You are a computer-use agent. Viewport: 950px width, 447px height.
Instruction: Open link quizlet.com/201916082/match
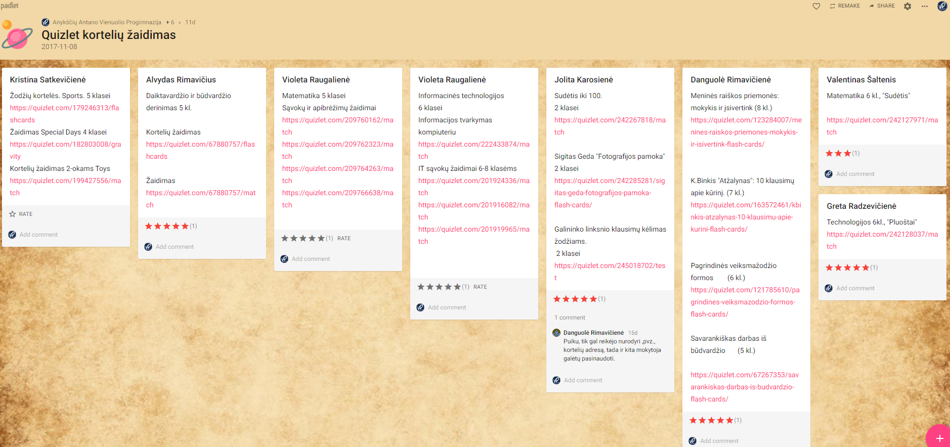click(x=473, y=211)
